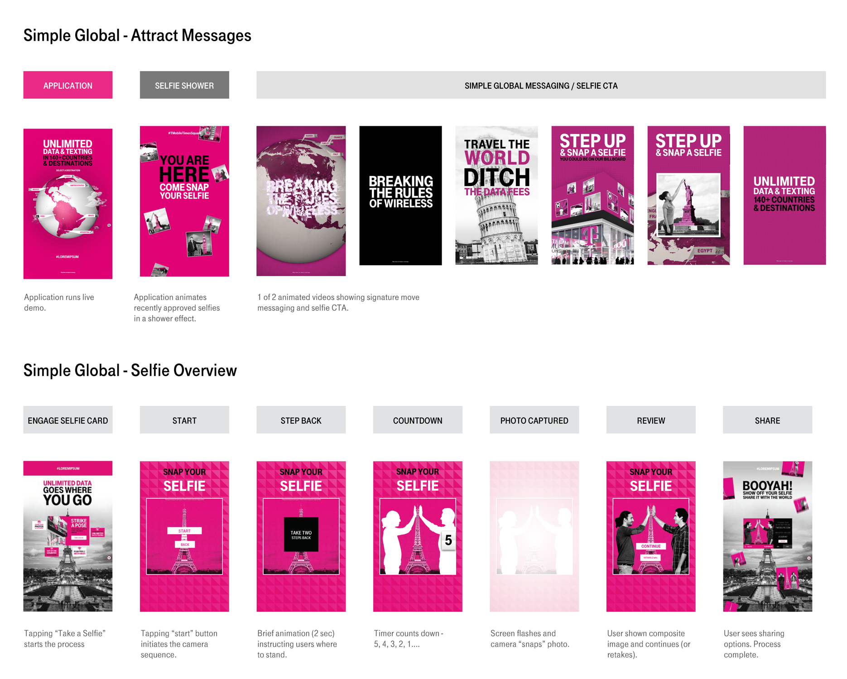Open the You Are Here selfie shower screen

184,201
